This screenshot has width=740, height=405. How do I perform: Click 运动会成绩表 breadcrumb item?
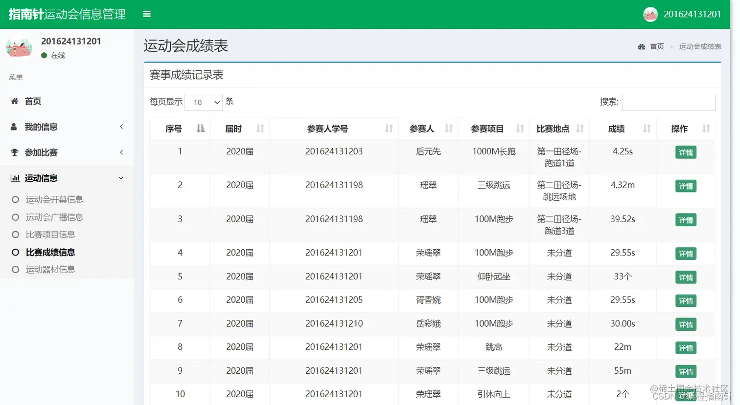click(x=700, y=46)
